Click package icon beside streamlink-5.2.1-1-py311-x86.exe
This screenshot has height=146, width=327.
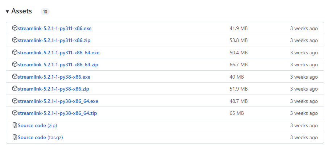point(15,28)
